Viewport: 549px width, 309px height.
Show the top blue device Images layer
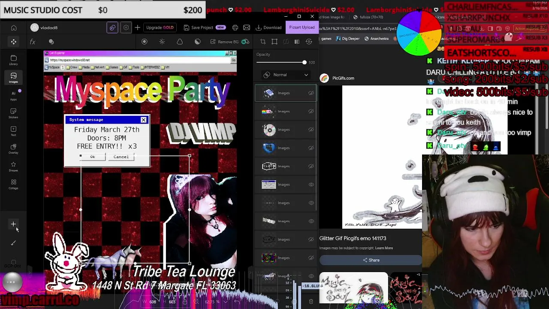coord(311,93)
